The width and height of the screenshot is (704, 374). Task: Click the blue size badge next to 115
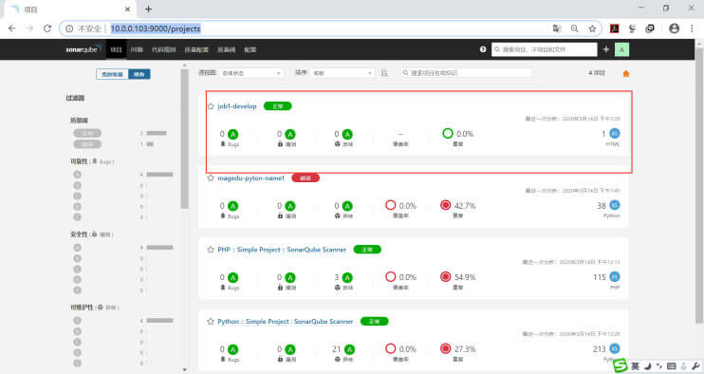(x=615, y=277)
